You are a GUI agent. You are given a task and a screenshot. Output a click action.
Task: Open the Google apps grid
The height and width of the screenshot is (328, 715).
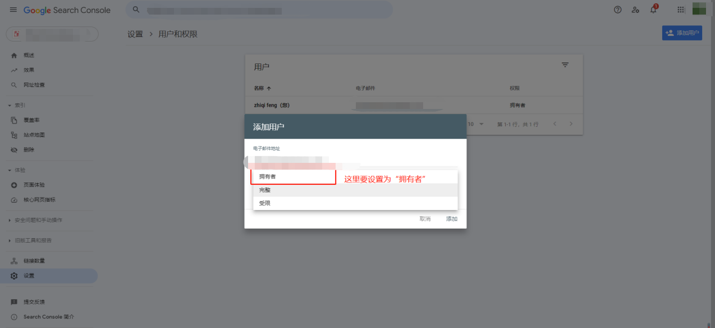pyautogui.click(x=681, y=10)
